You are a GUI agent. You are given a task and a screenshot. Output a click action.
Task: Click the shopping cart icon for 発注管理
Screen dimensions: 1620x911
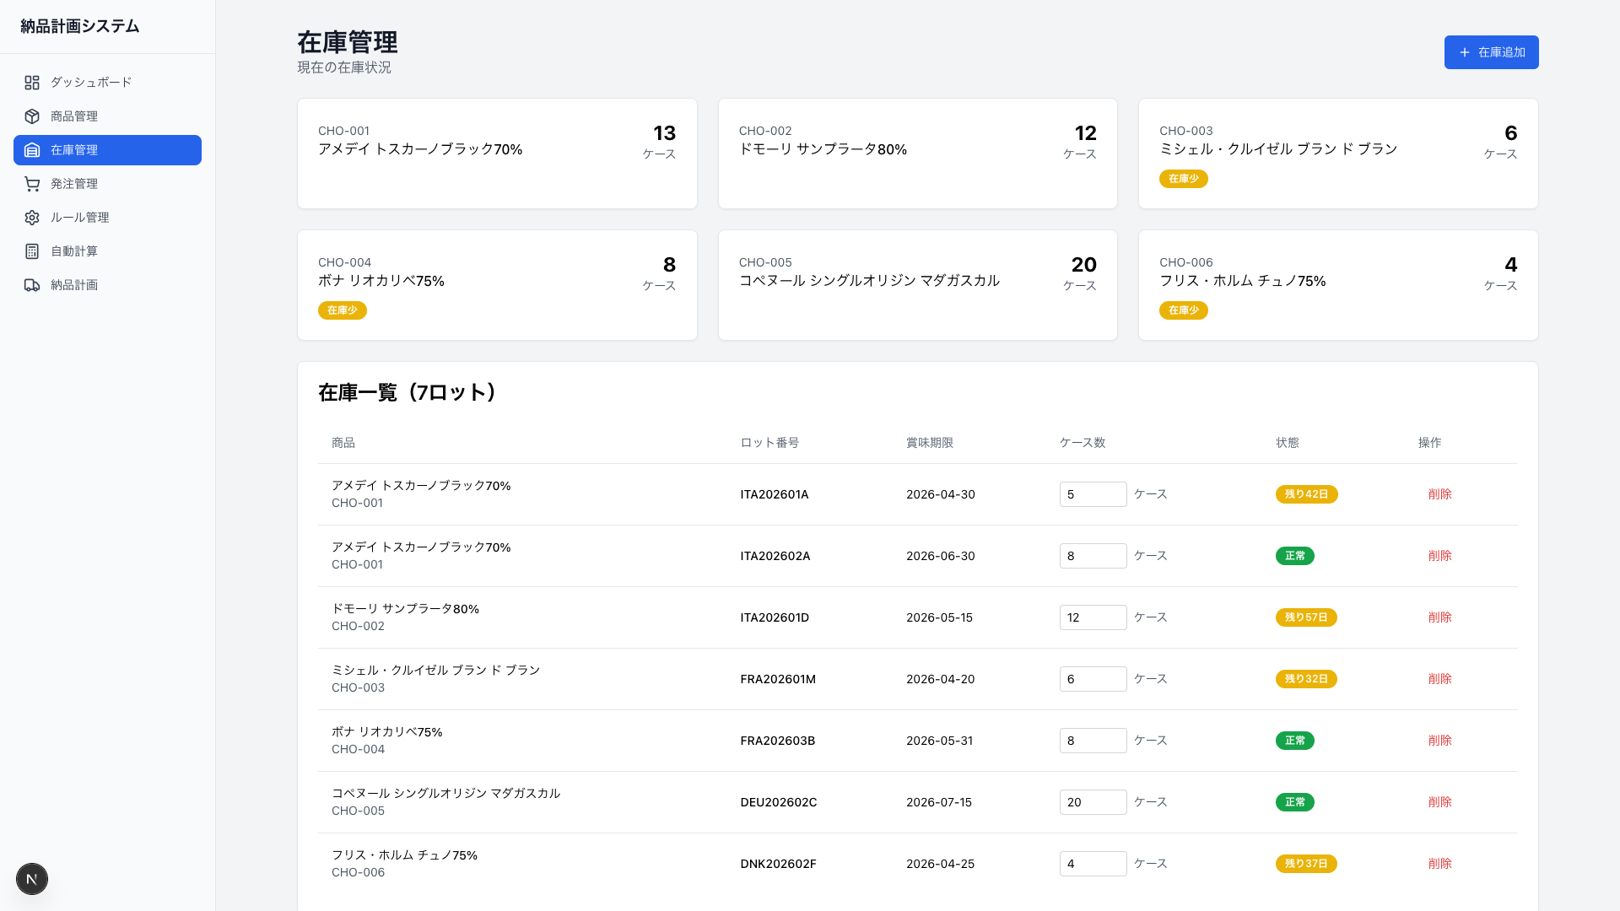tap(32, 184)
